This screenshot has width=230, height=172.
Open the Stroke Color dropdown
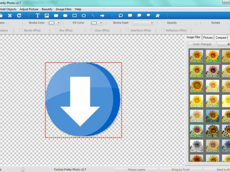(58, 23)
